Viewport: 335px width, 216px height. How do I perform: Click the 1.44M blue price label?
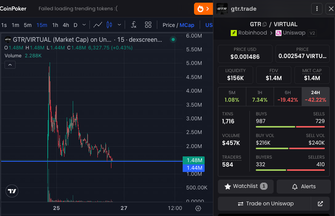[194, 168]
